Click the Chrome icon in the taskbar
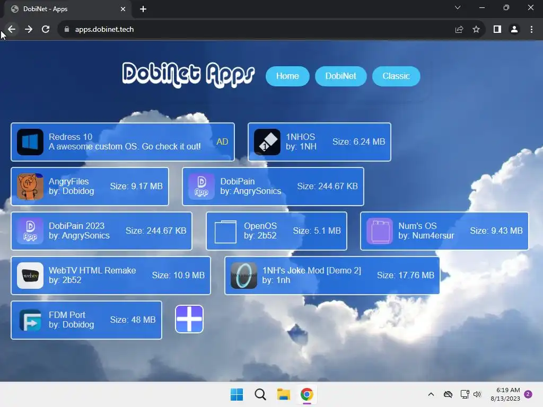The height and width of the screenshot is (407, 543). click(x=307, y=394)
